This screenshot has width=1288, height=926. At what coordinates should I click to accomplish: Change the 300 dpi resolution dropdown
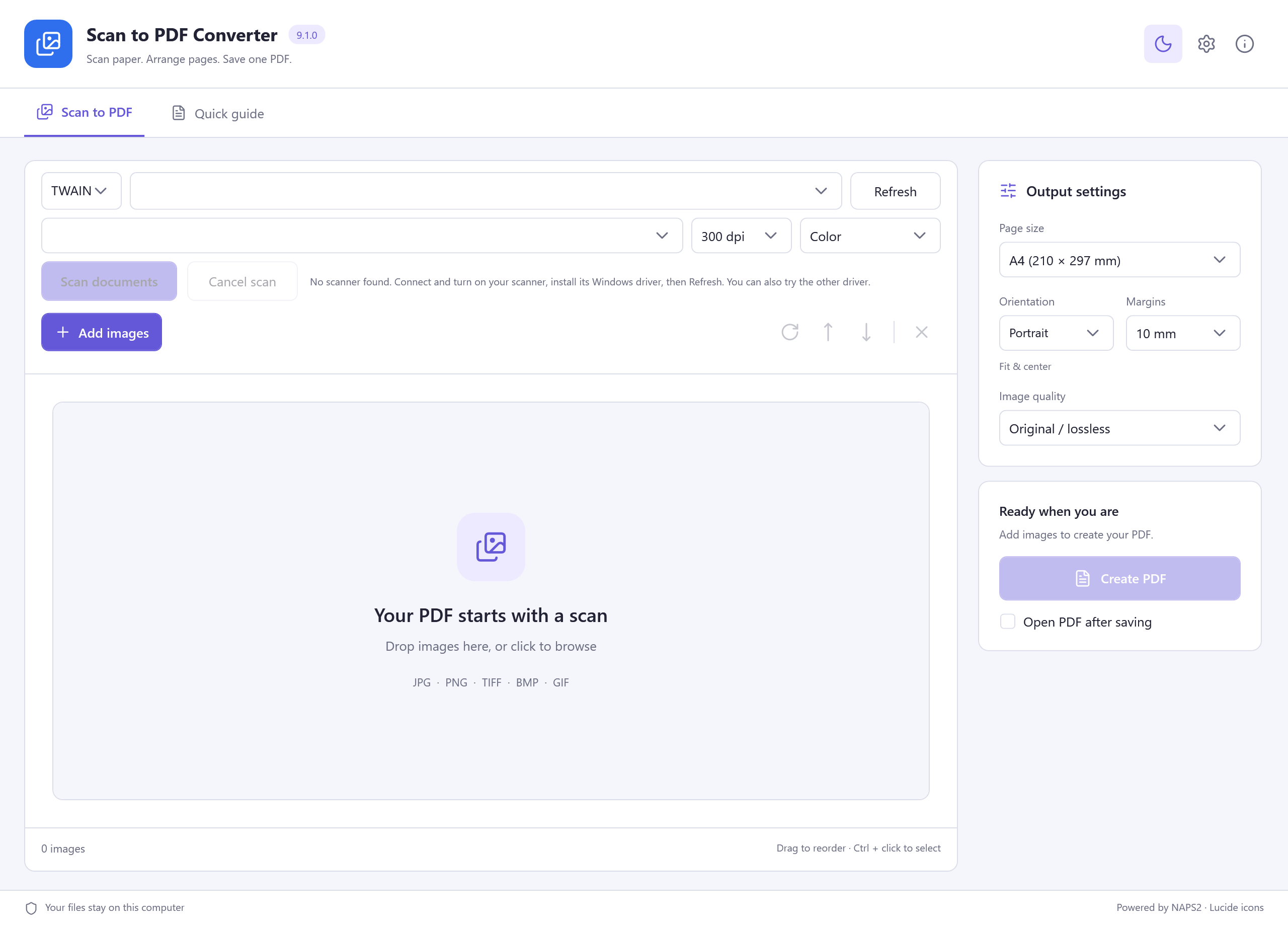741,236
